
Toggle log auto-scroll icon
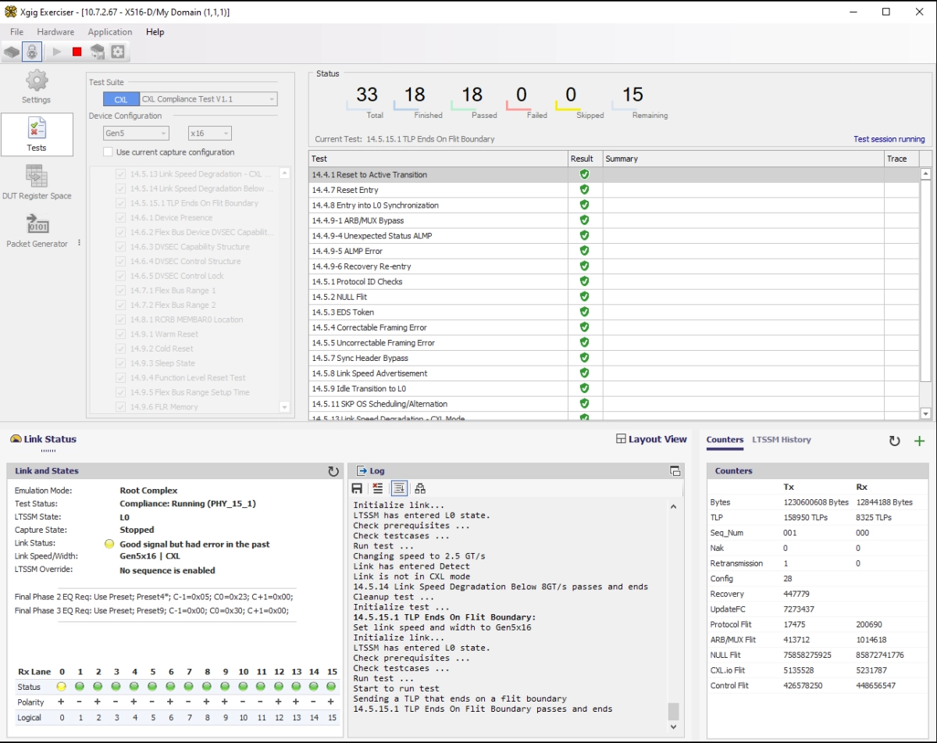[x=399, y=488]
